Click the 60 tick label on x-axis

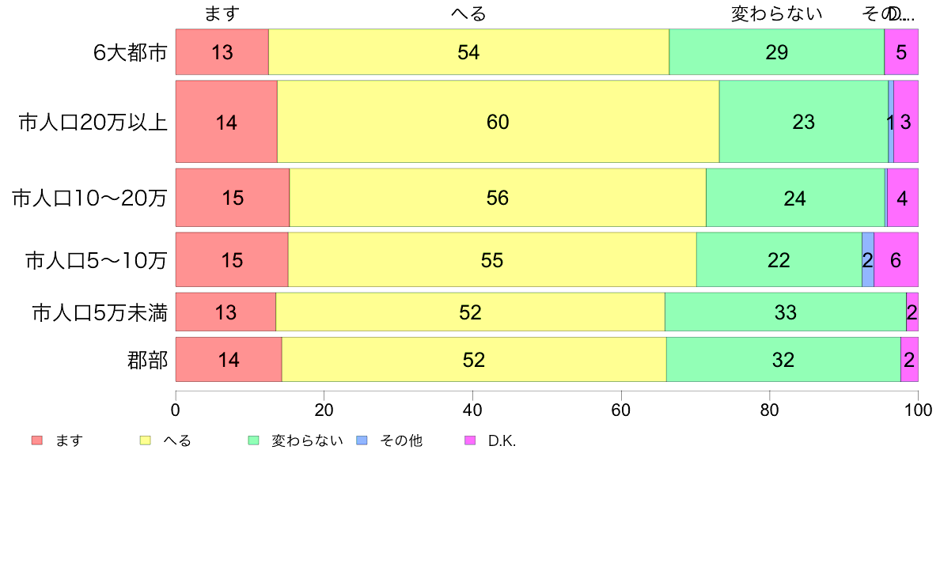point(621,410)
